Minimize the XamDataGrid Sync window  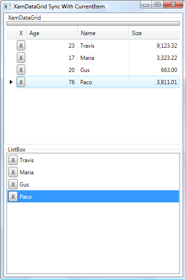[x=146, y=5]
